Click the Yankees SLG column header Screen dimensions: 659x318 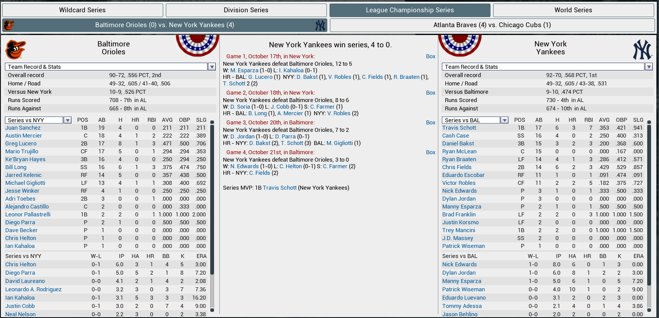638,120
